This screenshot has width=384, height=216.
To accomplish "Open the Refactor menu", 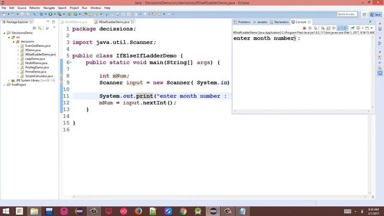I will 35,8.
